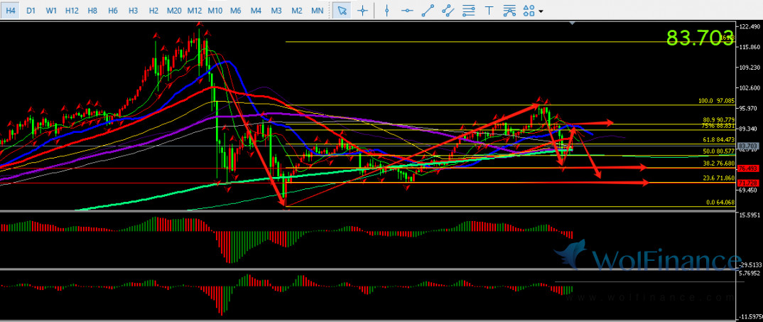Activate the crosshair tool
Screen dimensions: 763x322
pyautogui.click(x=363, y=11)
